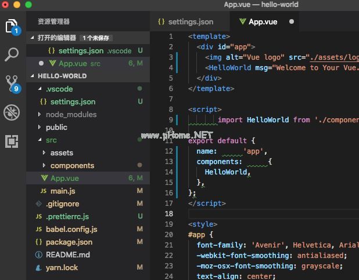
Task: Click the 'HelloWorld' import identifier on line 9
Action: 268,120
